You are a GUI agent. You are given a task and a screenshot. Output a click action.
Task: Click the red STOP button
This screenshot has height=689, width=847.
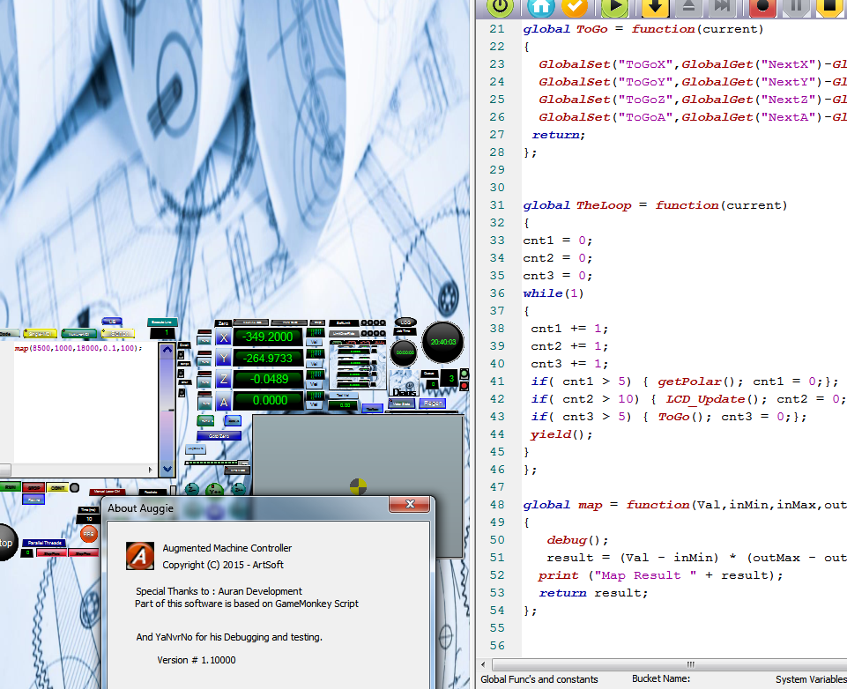33,486
